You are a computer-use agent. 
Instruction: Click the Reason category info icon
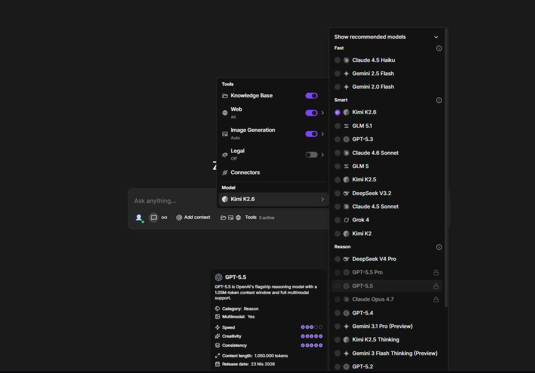click(439, 247)
